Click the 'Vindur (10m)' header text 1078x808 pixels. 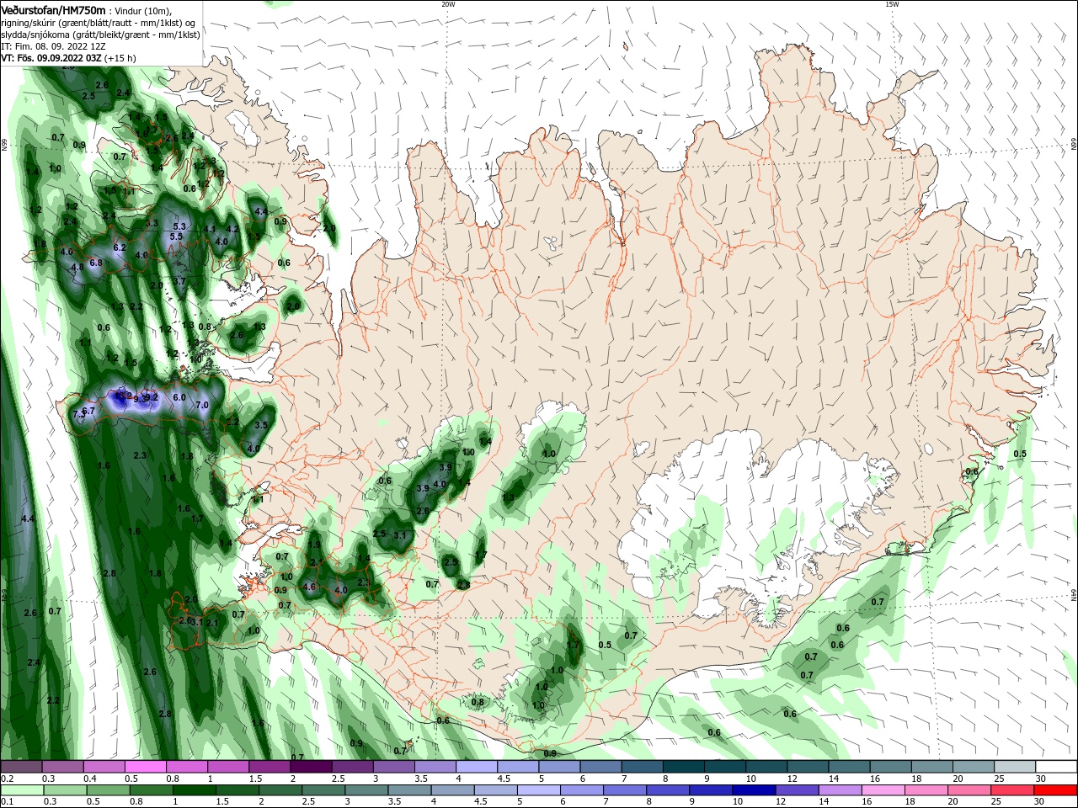pos(142,11)
